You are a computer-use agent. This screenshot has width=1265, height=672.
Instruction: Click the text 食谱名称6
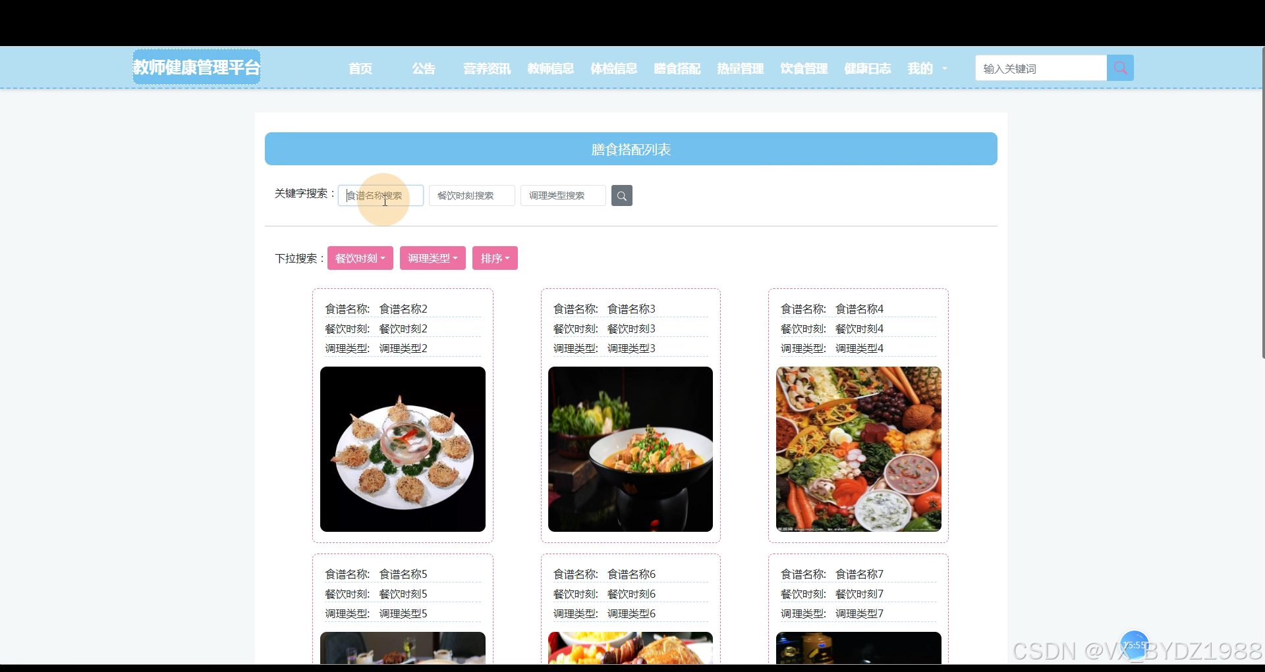(631, 574)
